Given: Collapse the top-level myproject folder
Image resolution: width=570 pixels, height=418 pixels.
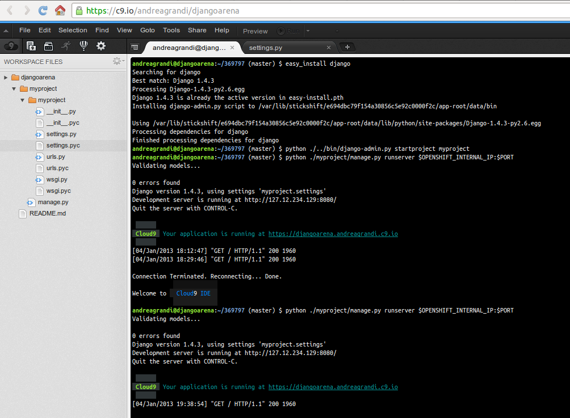Looking at the screenshot, I should click(14, 88).
